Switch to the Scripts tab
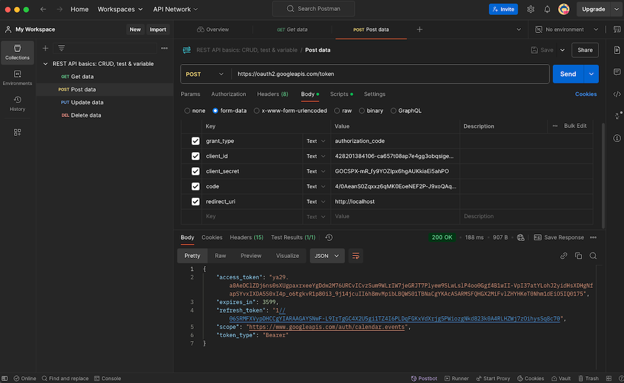 [341, 94]
